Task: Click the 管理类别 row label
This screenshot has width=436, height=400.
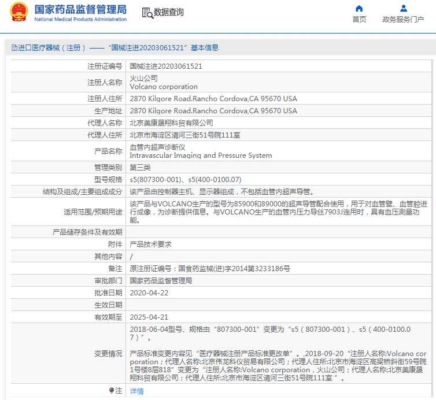Action: coord(108,167)
